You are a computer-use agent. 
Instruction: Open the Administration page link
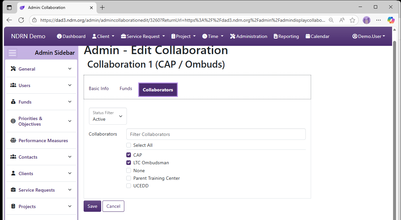point(249,36)
